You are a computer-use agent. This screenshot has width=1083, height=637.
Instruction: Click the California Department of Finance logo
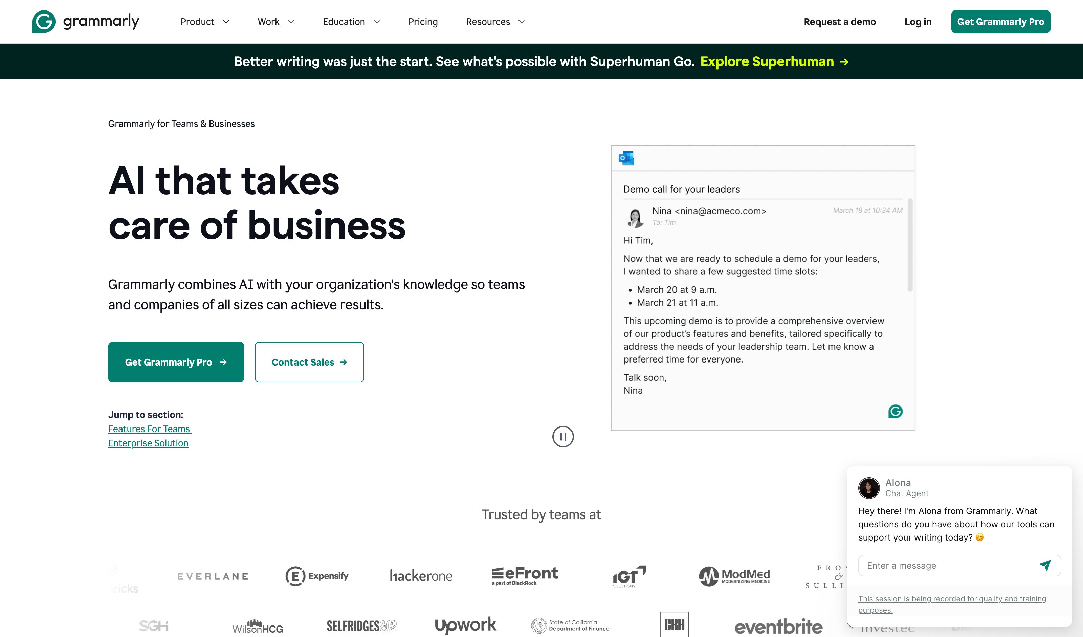pos(570,625)
